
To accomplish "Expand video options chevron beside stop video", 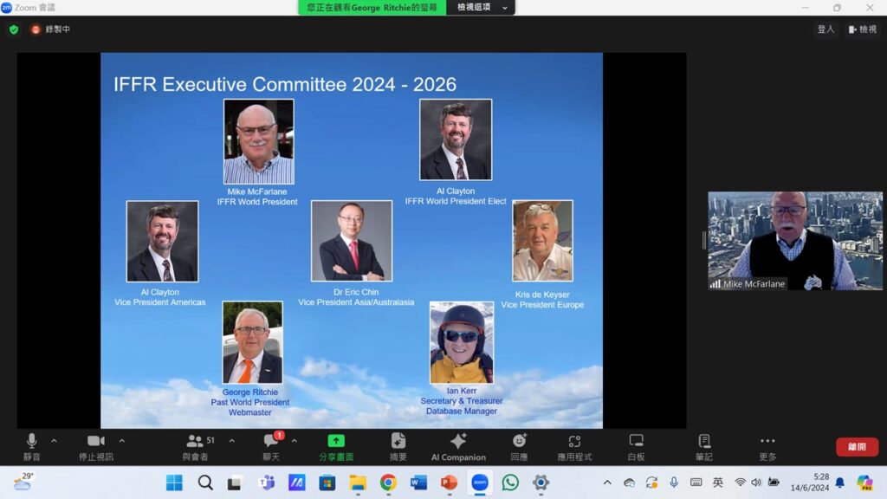I will [121, 441].
